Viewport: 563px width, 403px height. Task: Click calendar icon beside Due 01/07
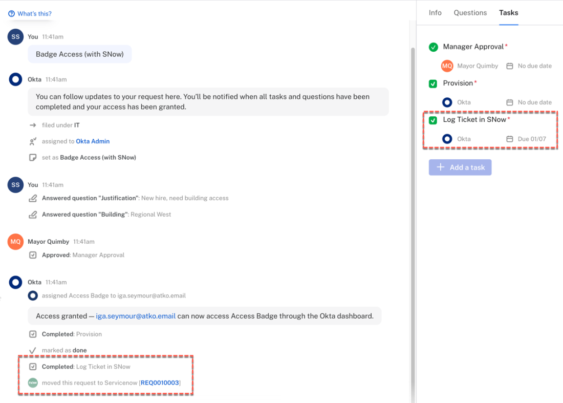pyautogui.click(x=509, y=139)
